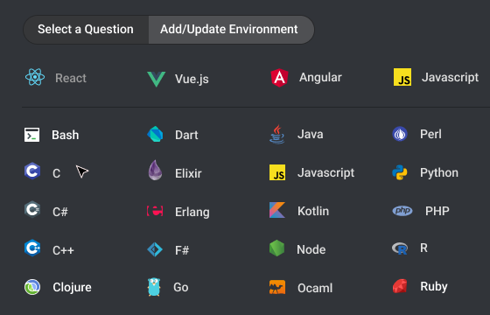Select the Dart language icon

click(x=155, y=134)
